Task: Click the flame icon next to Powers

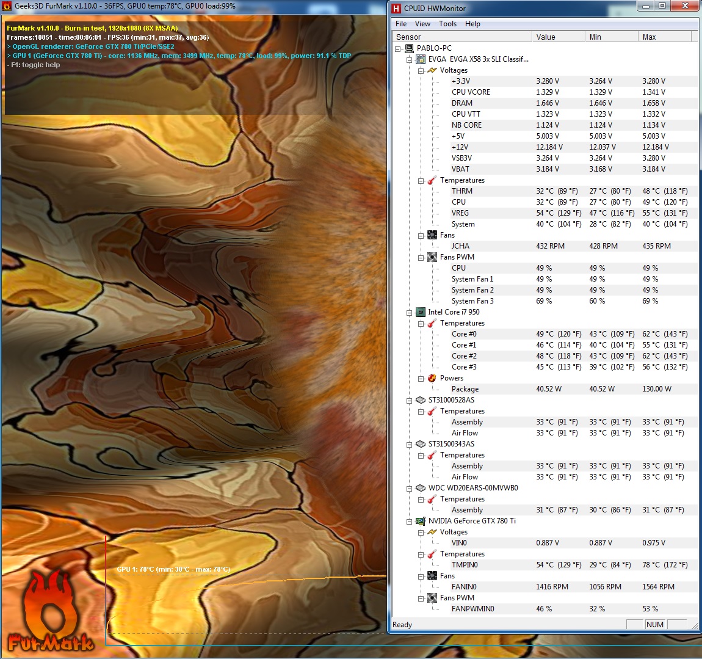Action: click(432, 378)
